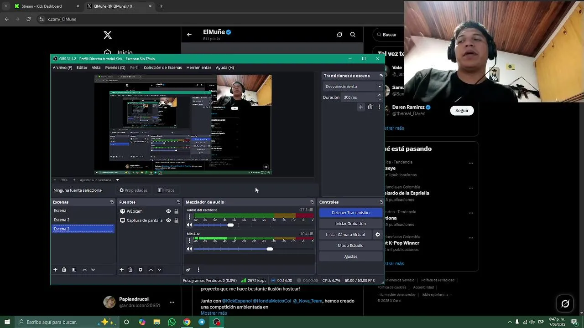Undock the Fuentes panel
This screenshot has height=328, width=584.
click(178, 202)
